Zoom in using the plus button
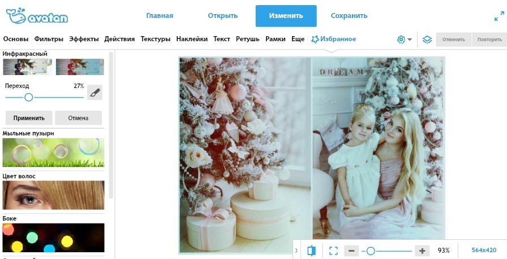Viewport: 507px width, 259px height. tap(422, 251)
